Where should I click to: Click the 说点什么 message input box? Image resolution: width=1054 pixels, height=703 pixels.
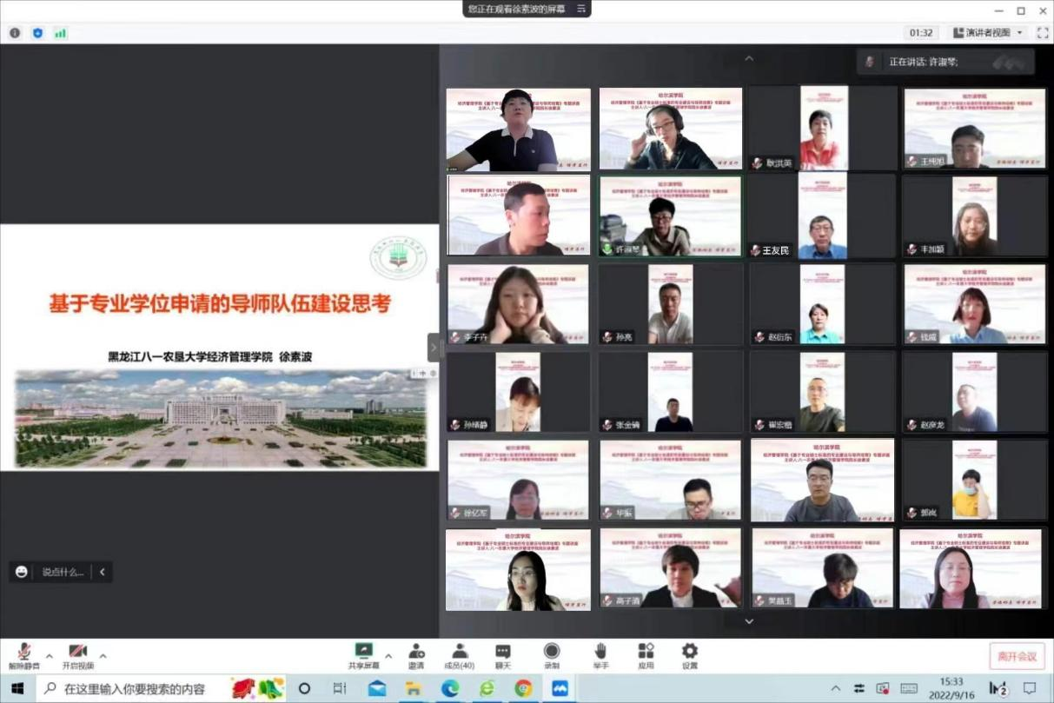(63, 572)
